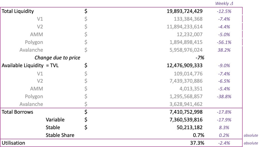Click -7.4% in the 133,384,368 row

(224, 19)
